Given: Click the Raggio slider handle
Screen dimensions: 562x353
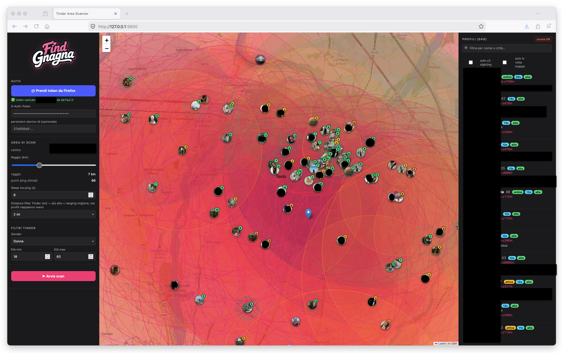Looking at the screenshot, I should click(x=39, y=165).
